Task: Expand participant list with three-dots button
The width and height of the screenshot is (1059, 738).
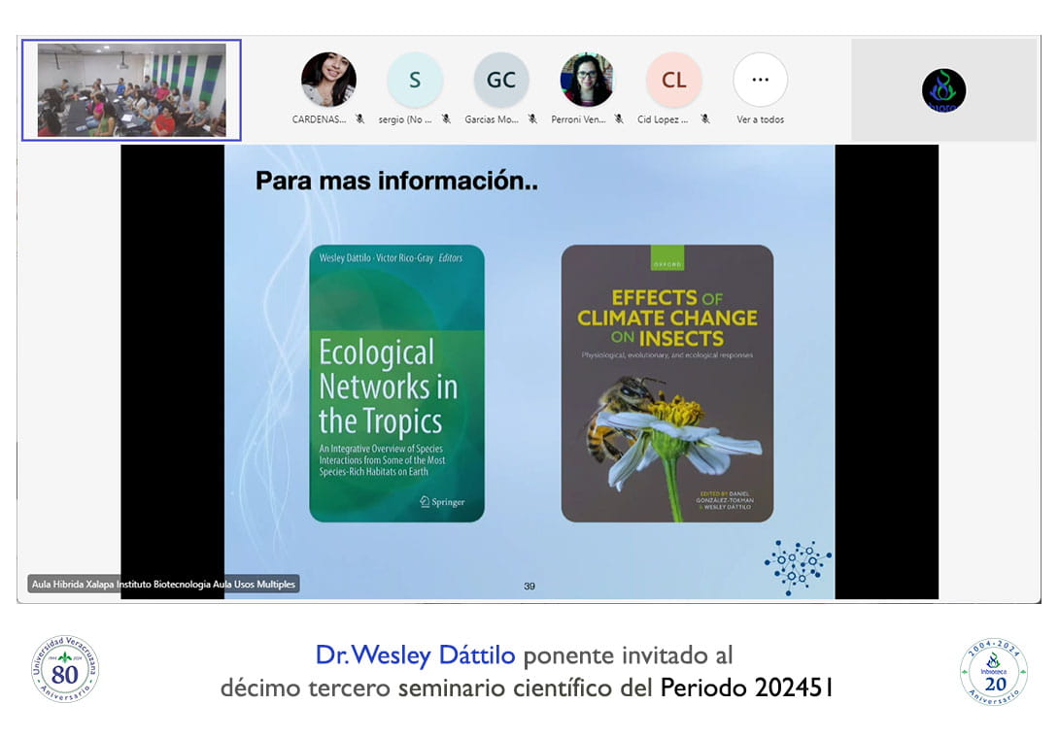Action: coord(760,80)
